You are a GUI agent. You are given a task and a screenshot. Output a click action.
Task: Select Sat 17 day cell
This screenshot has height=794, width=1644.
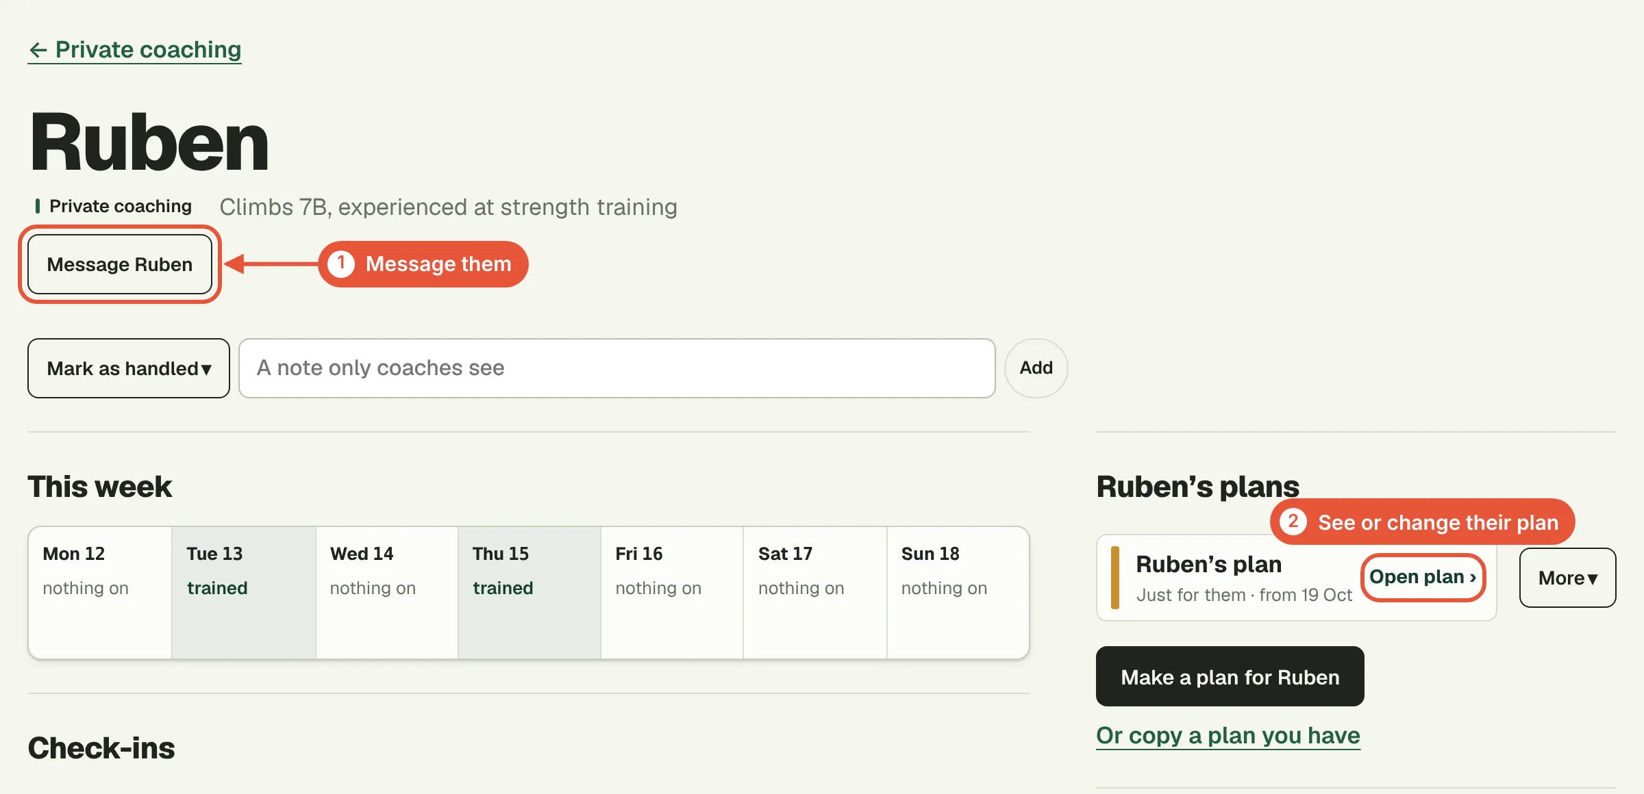(815, 593)
